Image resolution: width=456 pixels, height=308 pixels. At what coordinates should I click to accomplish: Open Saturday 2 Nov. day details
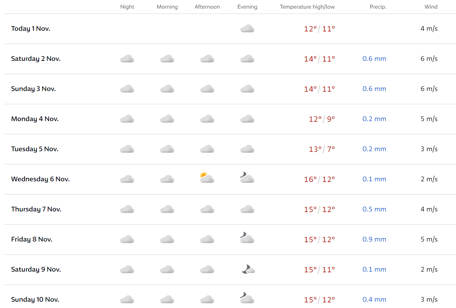36,59
